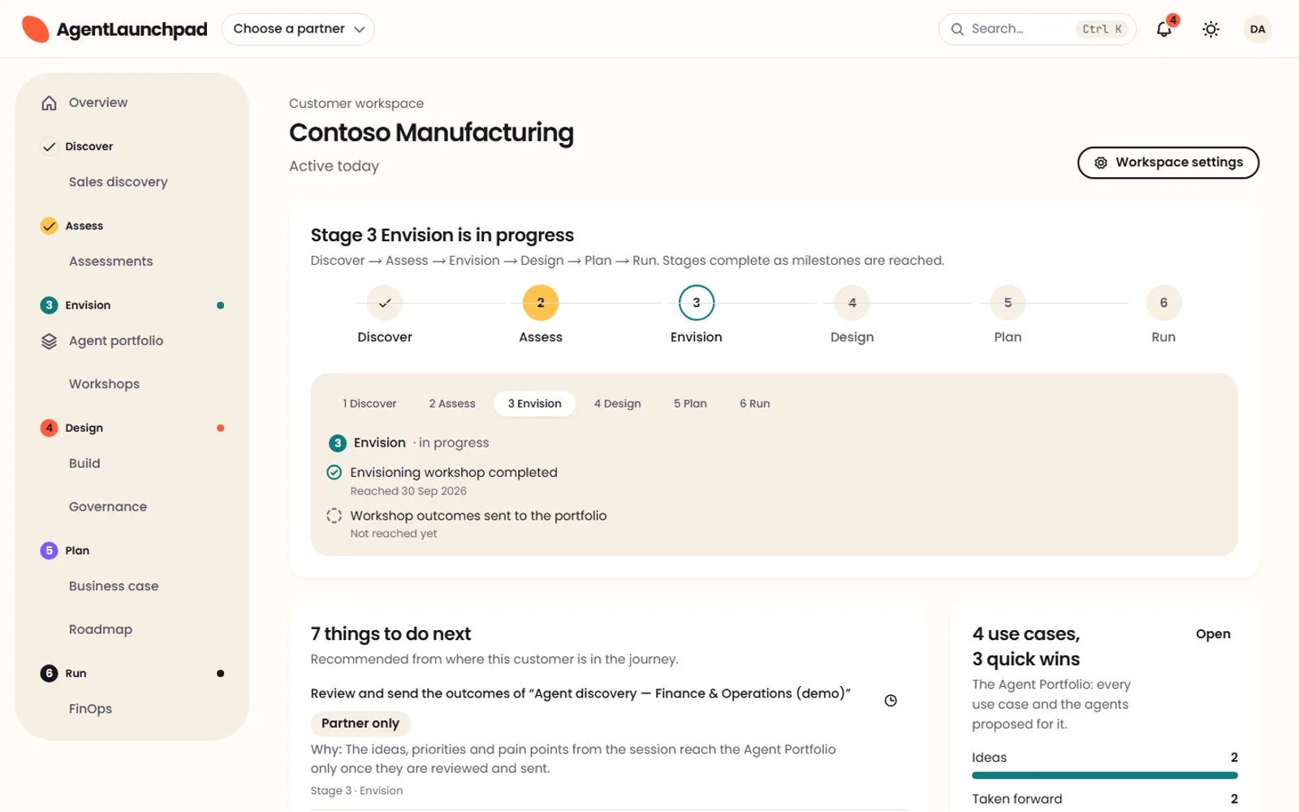The height and width of the screenshot is (812, 1299).
Task: Click the orange Assess stage 2 circle
Action: (x=541, y=303)
